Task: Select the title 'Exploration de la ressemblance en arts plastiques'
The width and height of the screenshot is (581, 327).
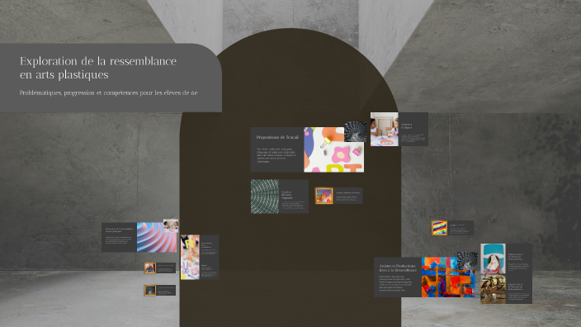Action: point(98,68)
